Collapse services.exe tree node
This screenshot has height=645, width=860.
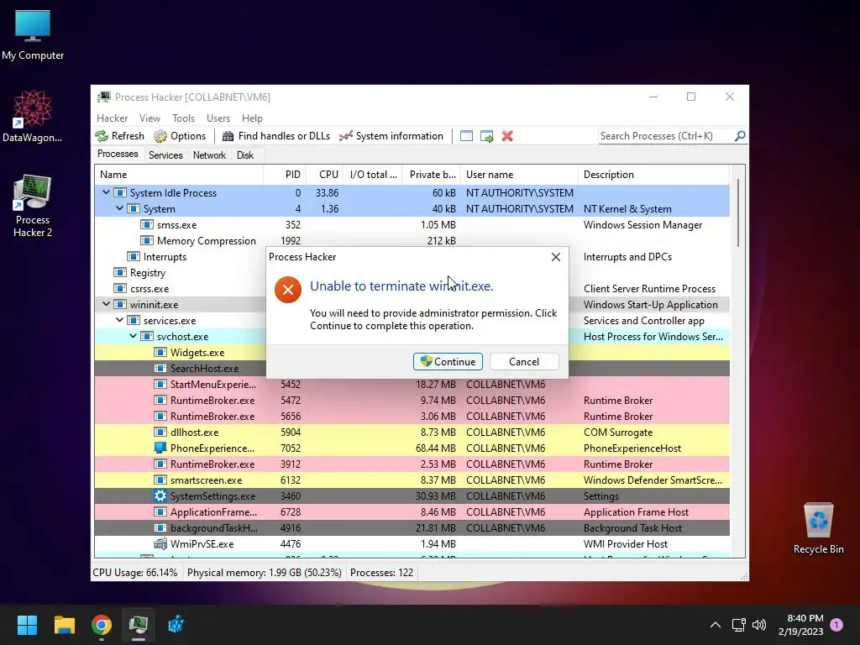pyautogui.click(x=119, y=320)
